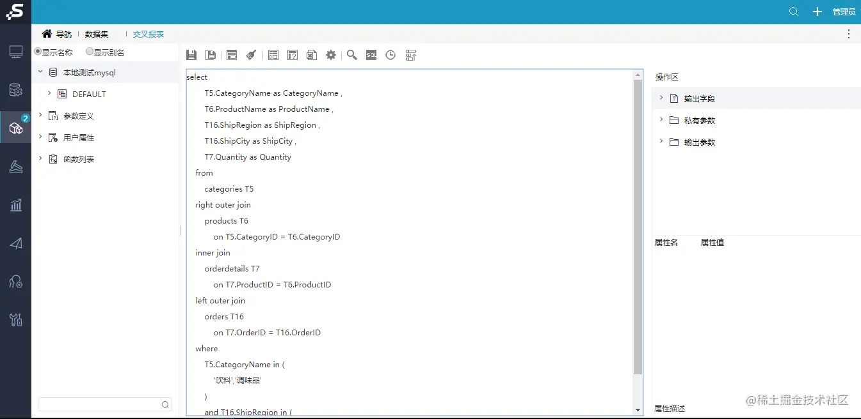Viewport: 861px width, 419px height.
Task: Open settings via the gear toolbar icon
Action: click(330, 55)
